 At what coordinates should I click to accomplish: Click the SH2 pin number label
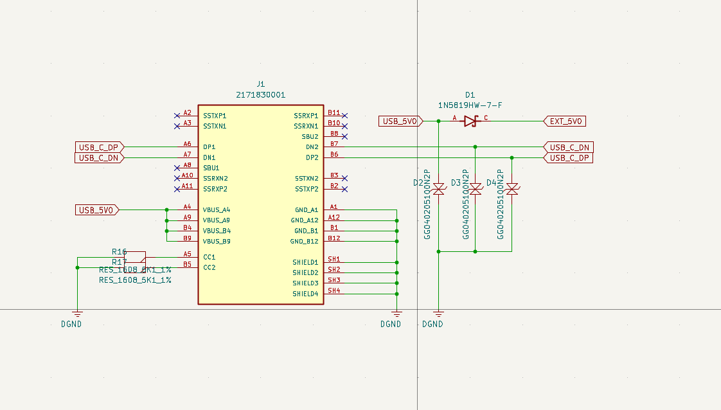pyautogui.click(x=334, y=269)
